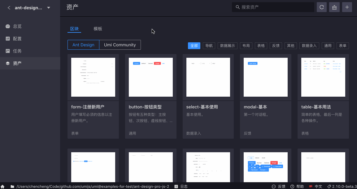Click the 日志 log icon

click(x=176, y=187)
